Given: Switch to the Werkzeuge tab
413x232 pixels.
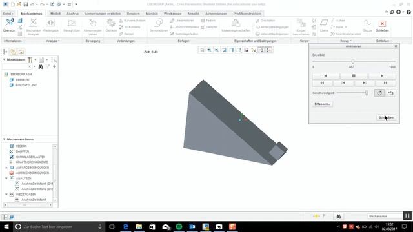Looking at the screenshot, I should pyautogui.click(x=172, y=14).
